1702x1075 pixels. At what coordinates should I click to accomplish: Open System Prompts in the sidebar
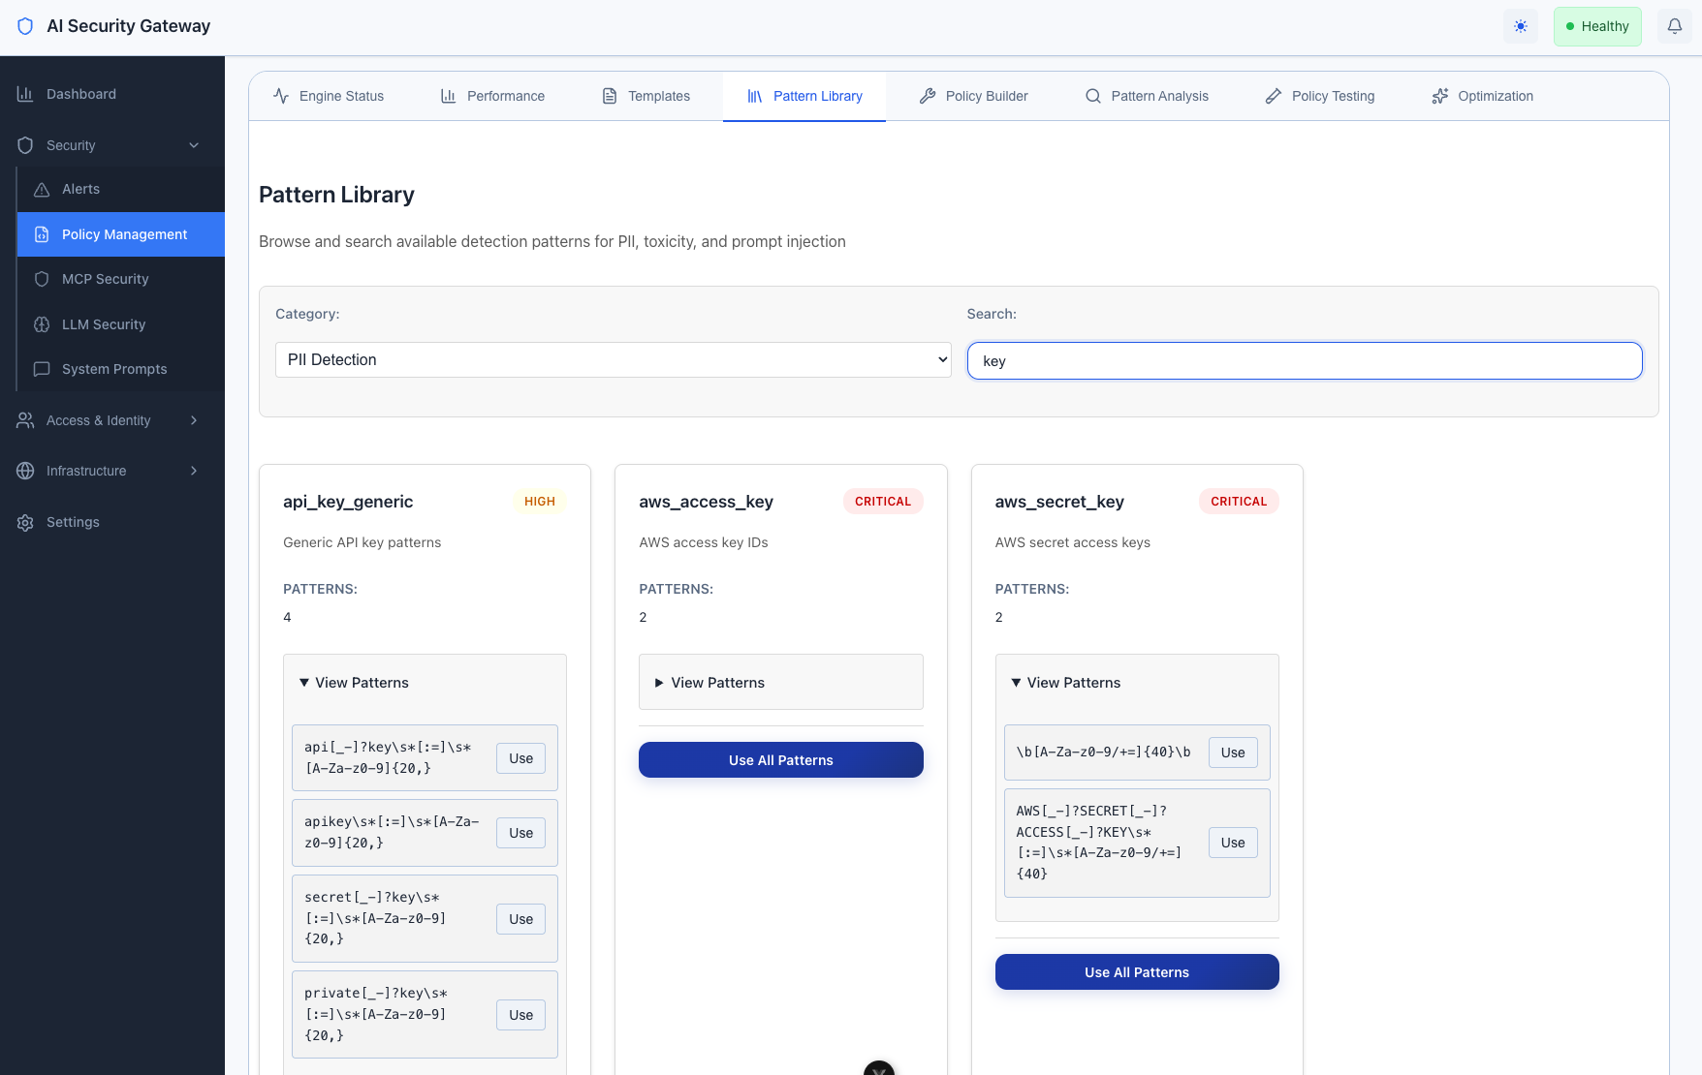pyautogui.click(x=114, y=369)
